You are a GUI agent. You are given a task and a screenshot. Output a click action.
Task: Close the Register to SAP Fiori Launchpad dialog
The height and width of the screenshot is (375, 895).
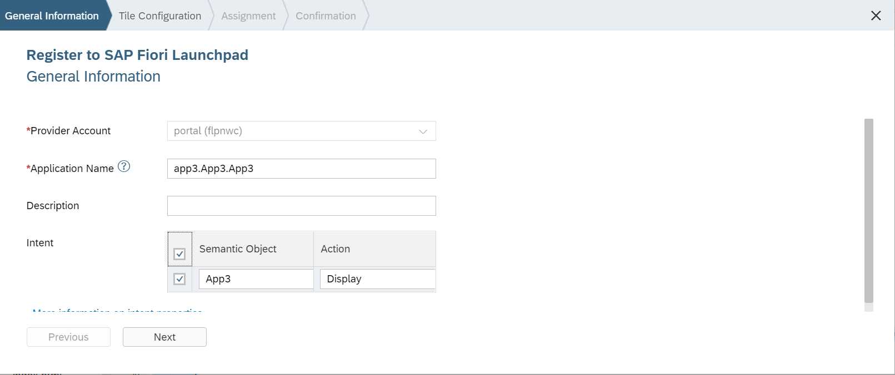876,16
